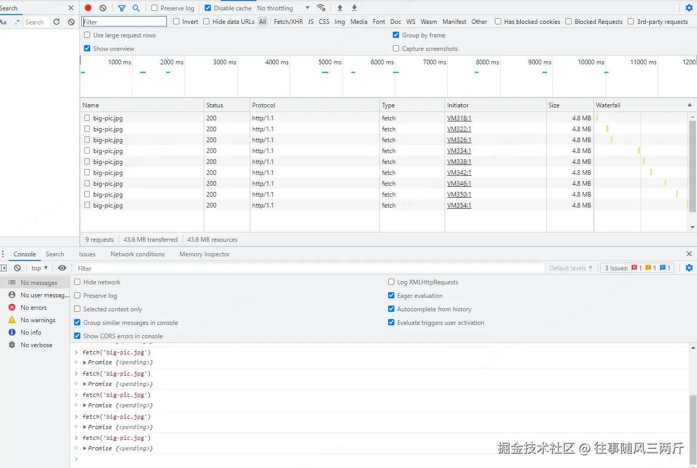697x468 pixels.
Task: Toggle regex option in Search panel
Action: tap(18, 22)
